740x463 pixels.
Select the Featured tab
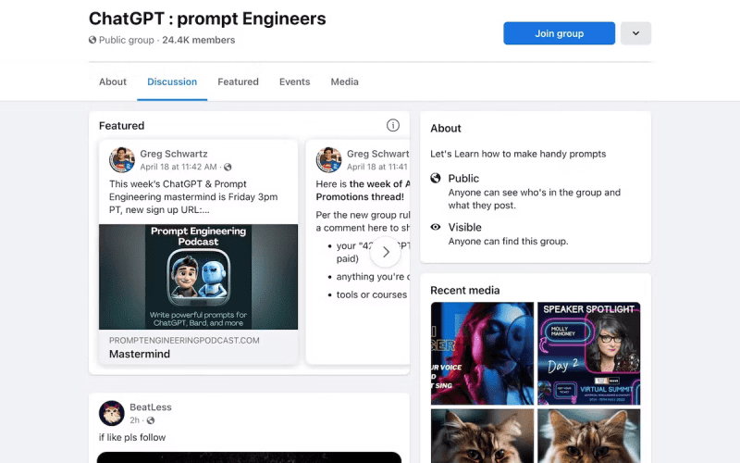pyautogui.click(x=238, y=81)
